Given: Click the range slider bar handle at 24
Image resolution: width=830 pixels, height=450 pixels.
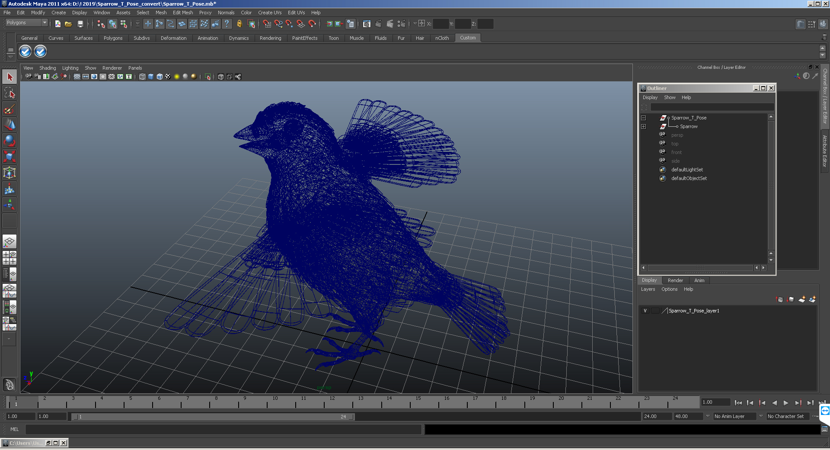Looking at the screenshot, I should pyautogui.click(x=351, y=417).
